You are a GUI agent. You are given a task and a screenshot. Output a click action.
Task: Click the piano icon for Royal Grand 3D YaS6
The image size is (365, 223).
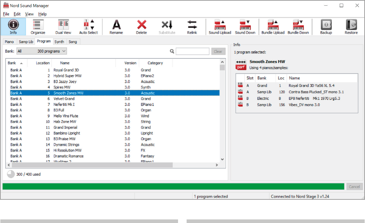[x=240, y=85]
